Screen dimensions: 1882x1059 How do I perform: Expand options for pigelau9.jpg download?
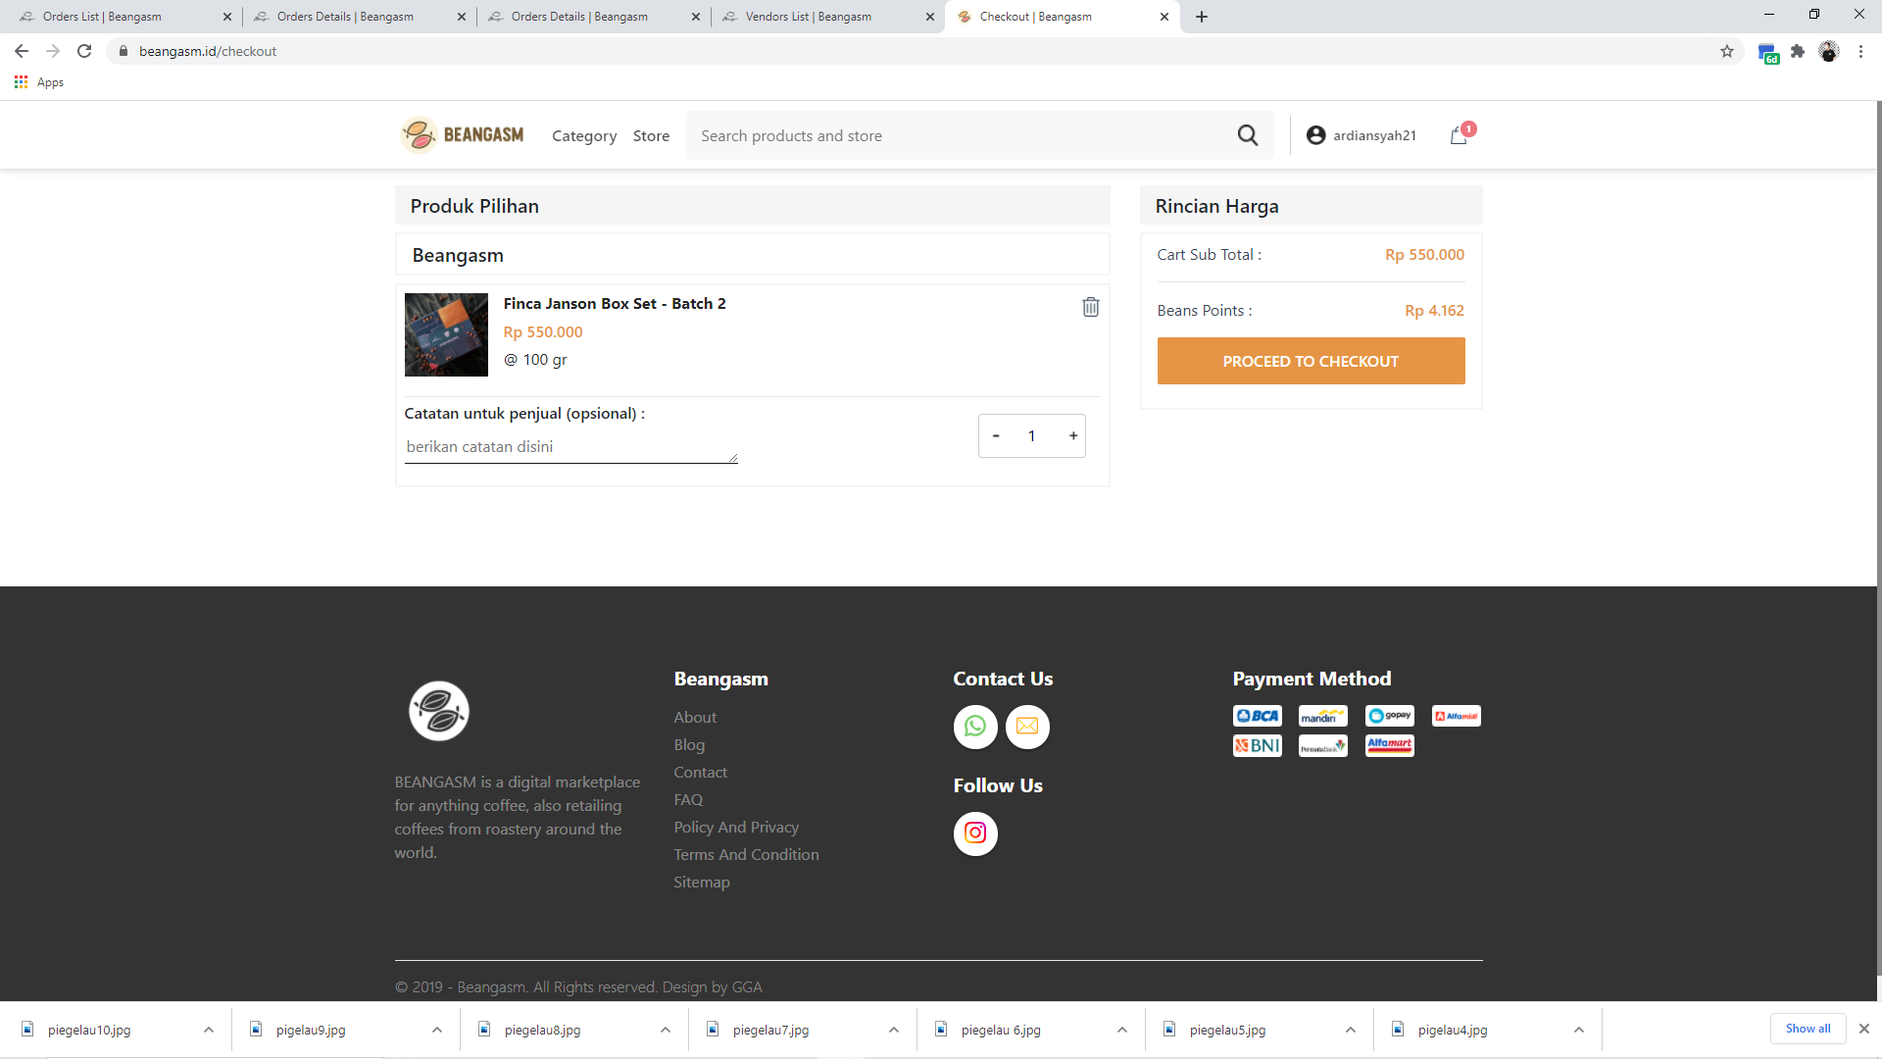point(437,1030)
